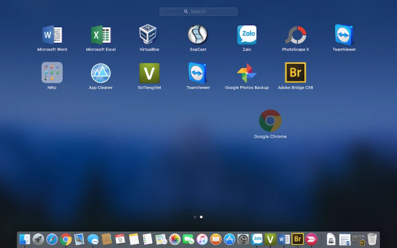Open Microsoft Word in Launchpad
Screen dimensions: 397x248
click(52, 34)
